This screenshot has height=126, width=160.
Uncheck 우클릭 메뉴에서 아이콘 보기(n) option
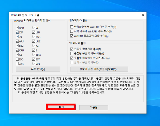[x=72, y=58]
